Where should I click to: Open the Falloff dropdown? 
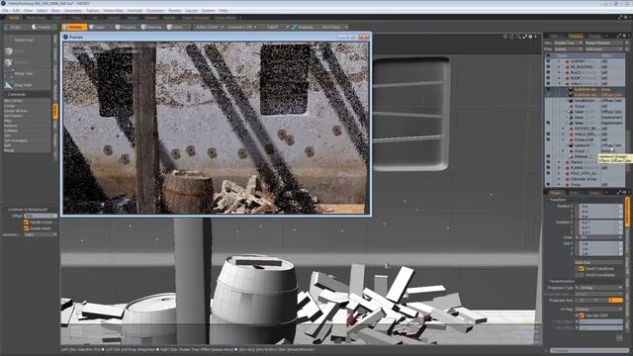[275, 27]
